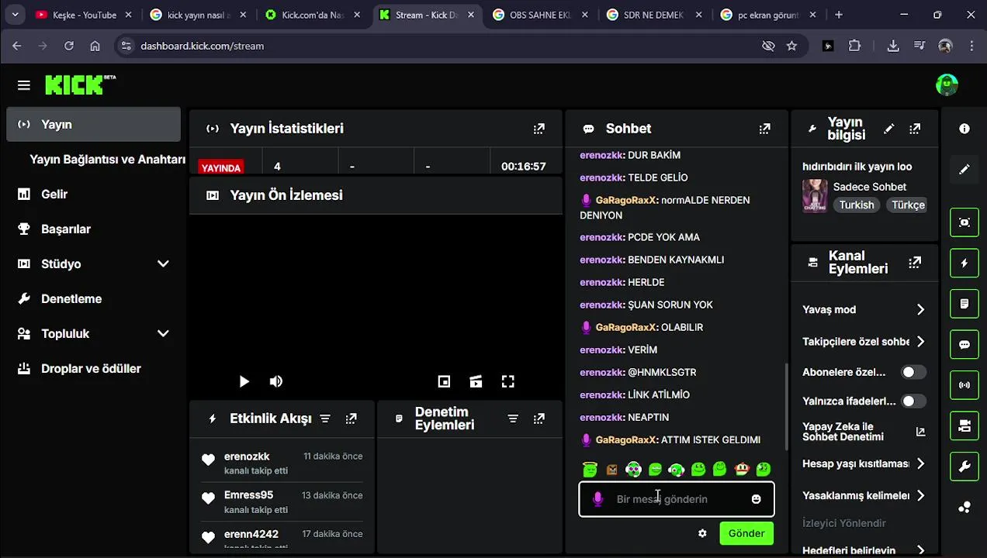Open Yapay Zeka ile Sohbet Denetimi link

click(x=864, y=432)
